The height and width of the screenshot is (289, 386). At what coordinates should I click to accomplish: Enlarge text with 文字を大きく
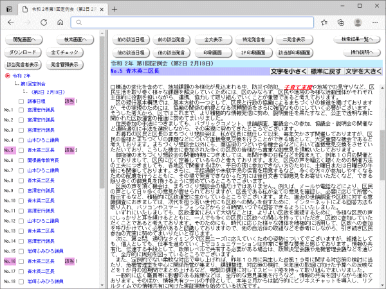pos(363,71)
